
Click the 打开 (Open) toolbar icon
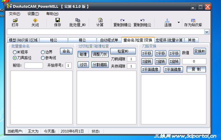(x=15, y=20)
